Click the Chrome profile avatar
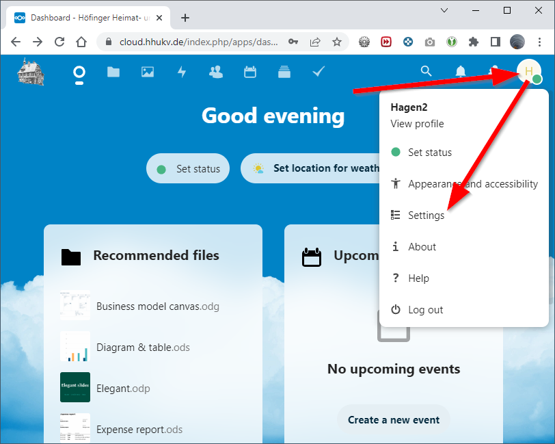The image size is (555, 444). click(x=517, y=42)
